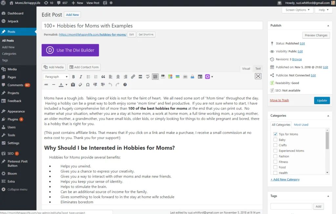Select the Most Used categories tab
Image resolution: width=336 pixels, height=214 pixels.
[301, 125]
